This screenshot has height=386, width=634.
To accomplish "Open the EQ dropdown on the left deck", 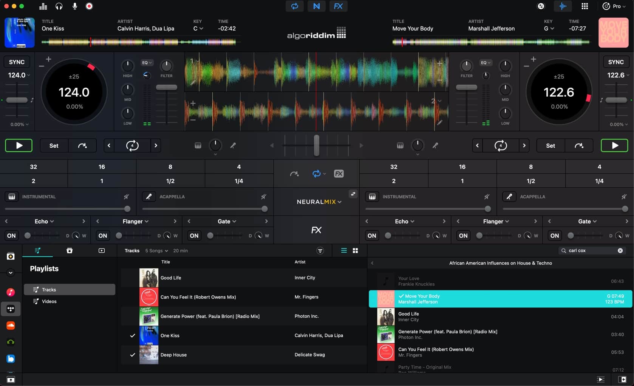I will [x=147, y=62].
